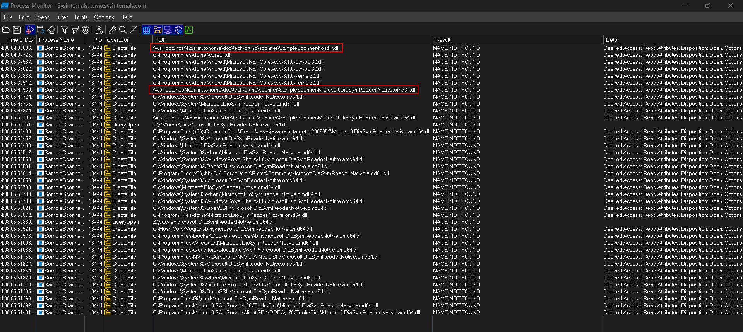Click the Highlight marker icon
743x332 pixels.
point(75,30)
